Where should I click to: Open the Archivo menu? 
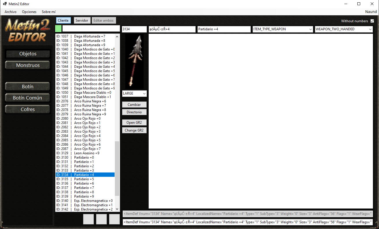[10, 12]
